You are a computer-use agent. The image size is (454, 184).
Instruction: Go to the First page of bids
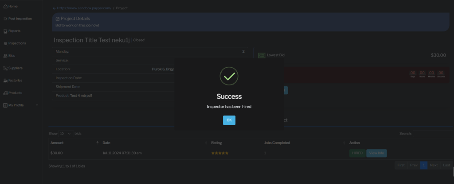click(x=401, y=165)
